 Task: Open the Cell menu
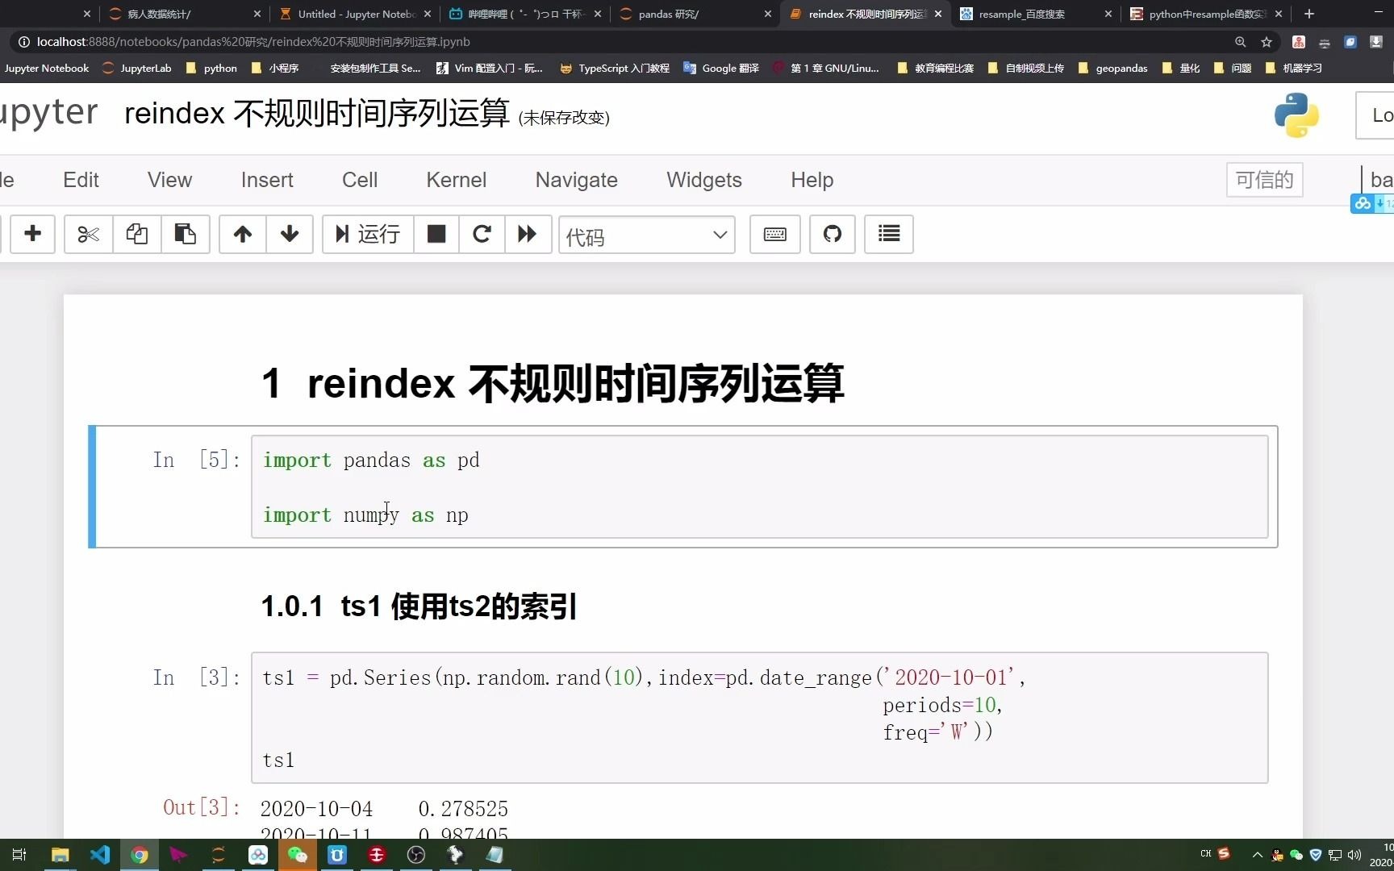(x=360, y=180)
